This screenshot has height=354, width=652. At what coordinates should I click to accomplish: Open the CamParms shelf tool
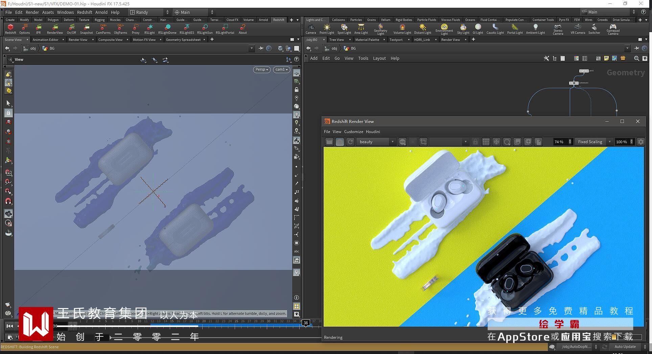[103, 29]
